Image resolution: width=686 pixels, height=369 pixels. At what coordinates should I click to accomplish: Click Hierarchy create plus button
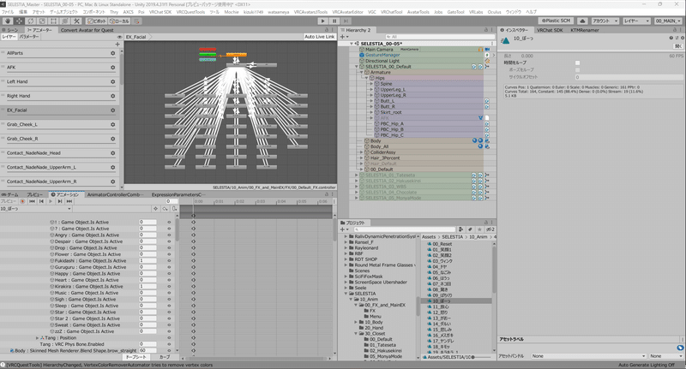coord(344,37)
